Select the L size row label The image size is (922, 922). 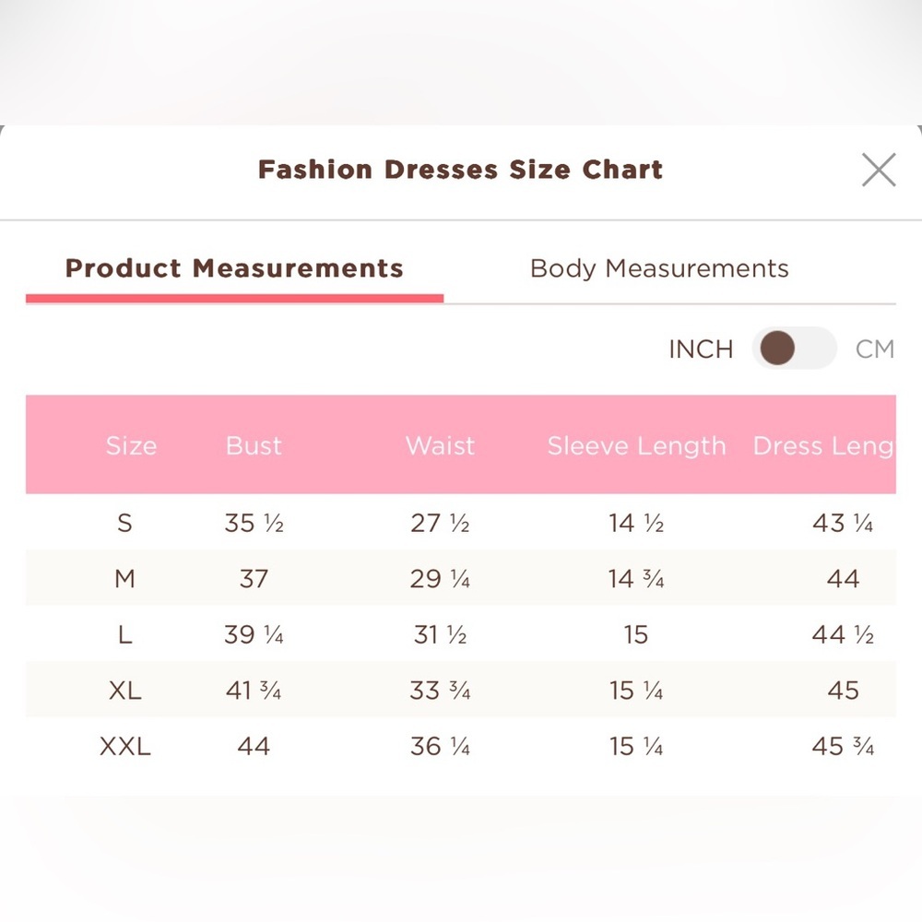tap(124, 634)
